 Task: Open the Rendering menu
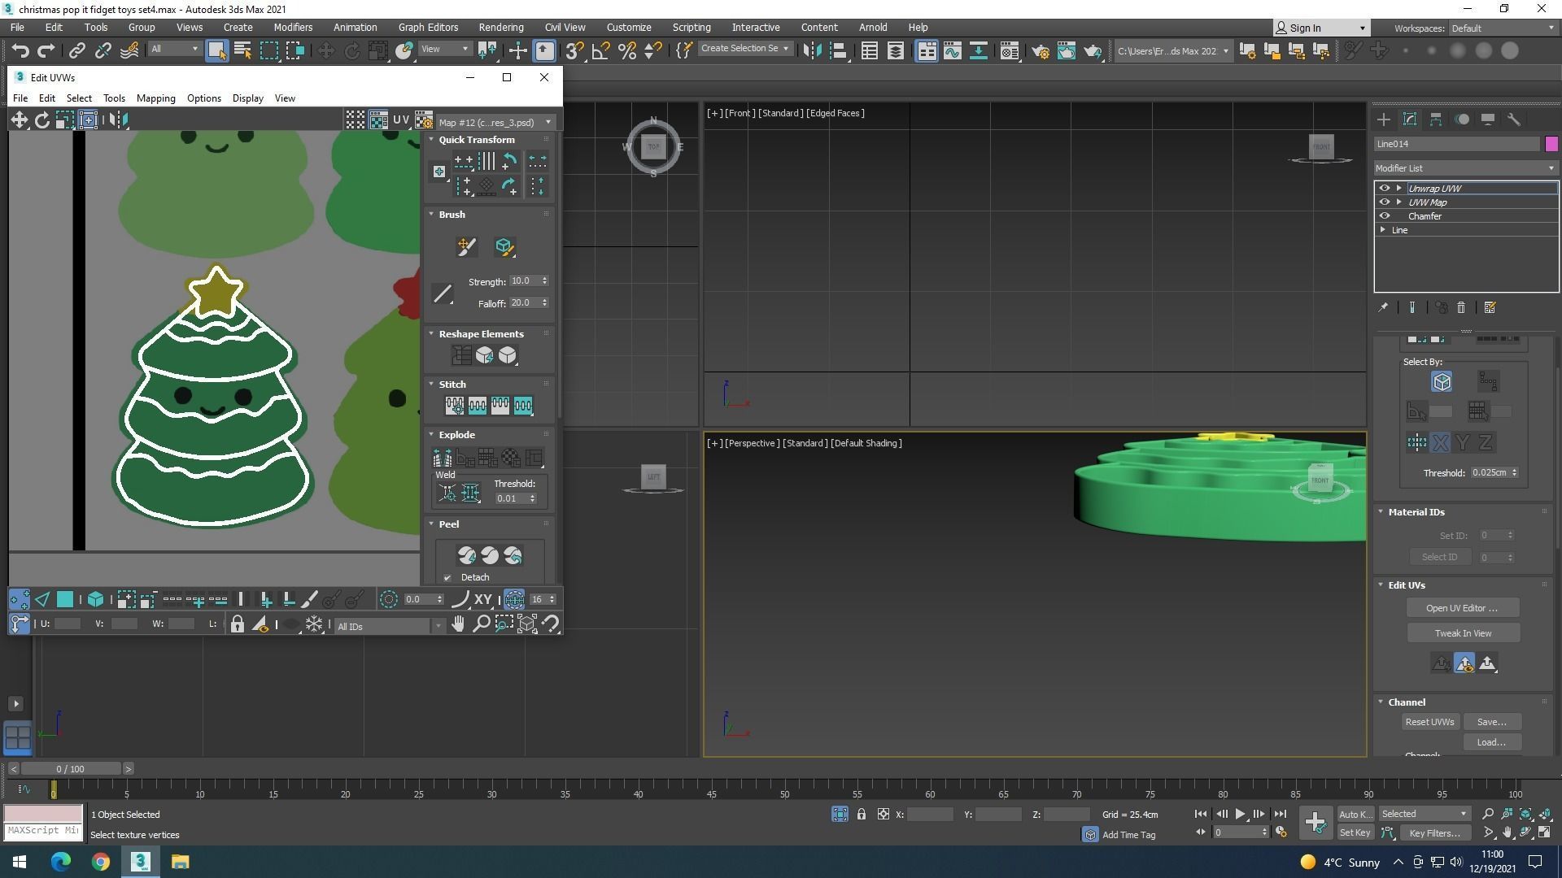(x=500, y=28)
